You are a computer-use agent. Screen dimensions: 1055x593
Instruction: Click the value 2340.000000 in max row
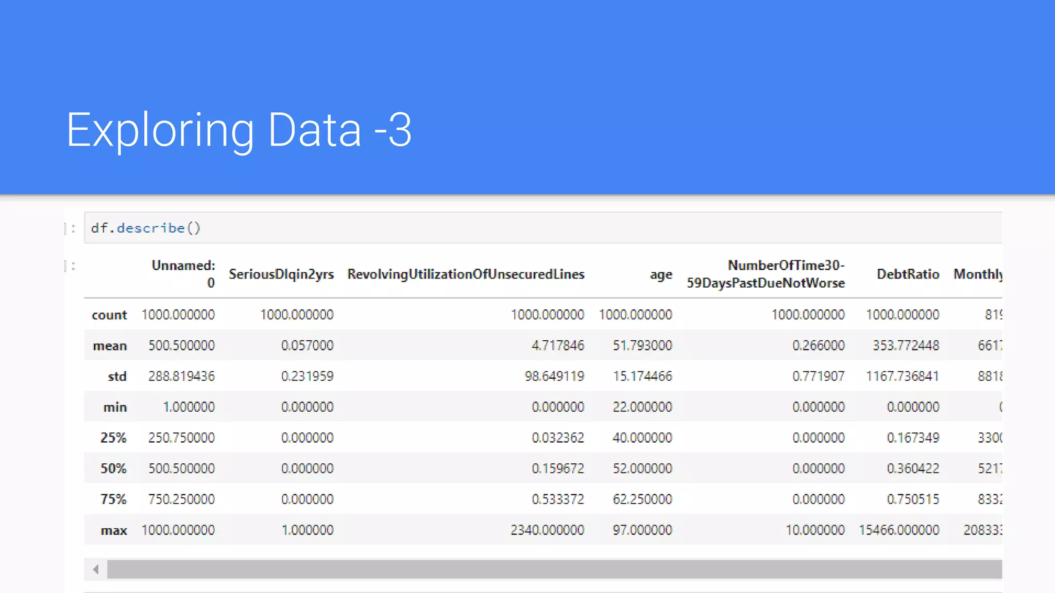[x=548, y=530]
